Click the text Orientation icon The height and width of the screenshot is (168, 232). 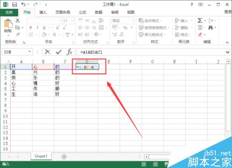click(x=97, y=34)
